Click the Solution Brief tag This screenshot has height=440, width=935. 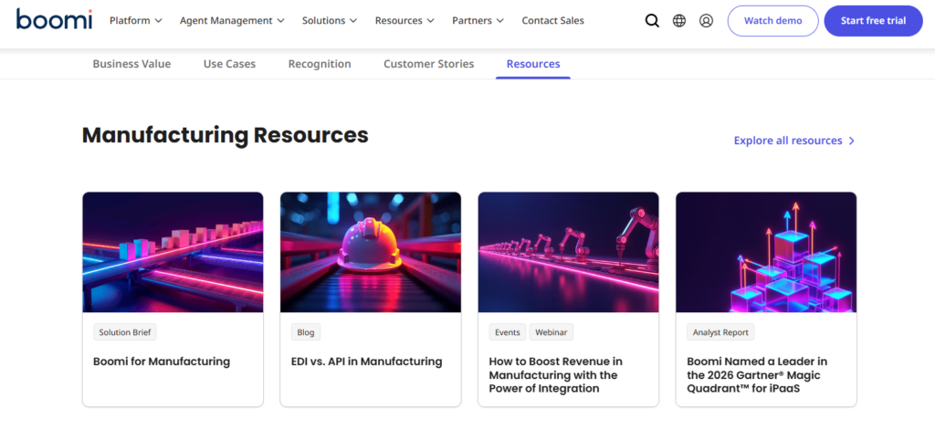124,332
